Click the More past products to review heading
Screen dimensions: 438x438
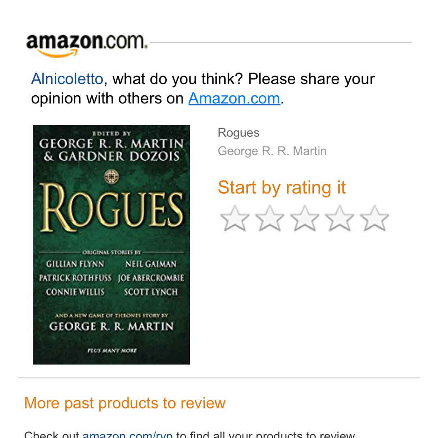point(125,403)
